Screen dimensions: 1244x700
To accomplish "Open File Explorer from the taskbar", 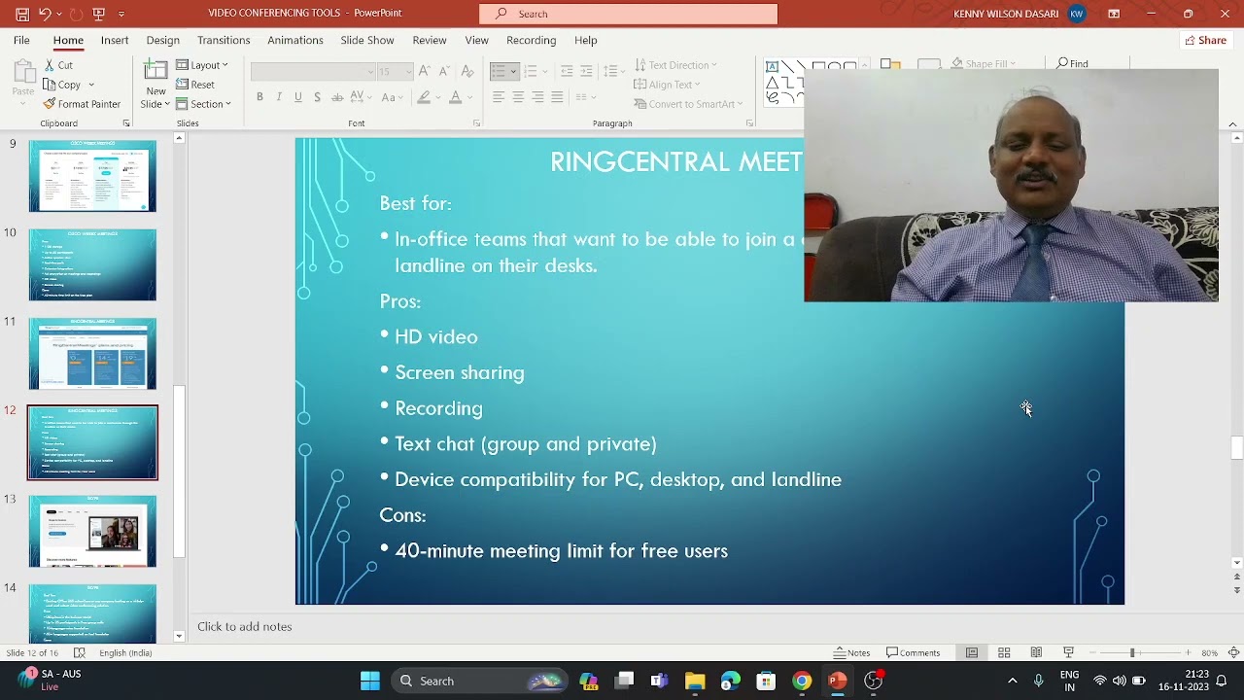I will (x=695, y=681).
